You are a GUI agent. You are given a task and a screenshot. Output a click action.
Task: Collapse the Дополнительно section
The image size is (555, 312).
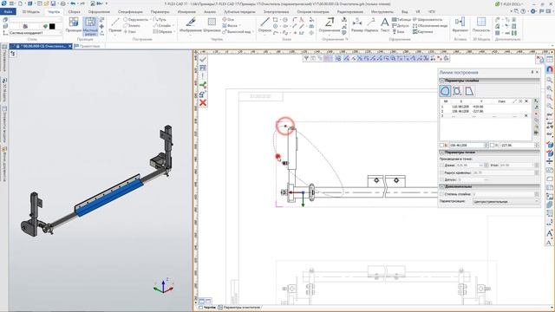pyautogui.click(x=442, y=186)
